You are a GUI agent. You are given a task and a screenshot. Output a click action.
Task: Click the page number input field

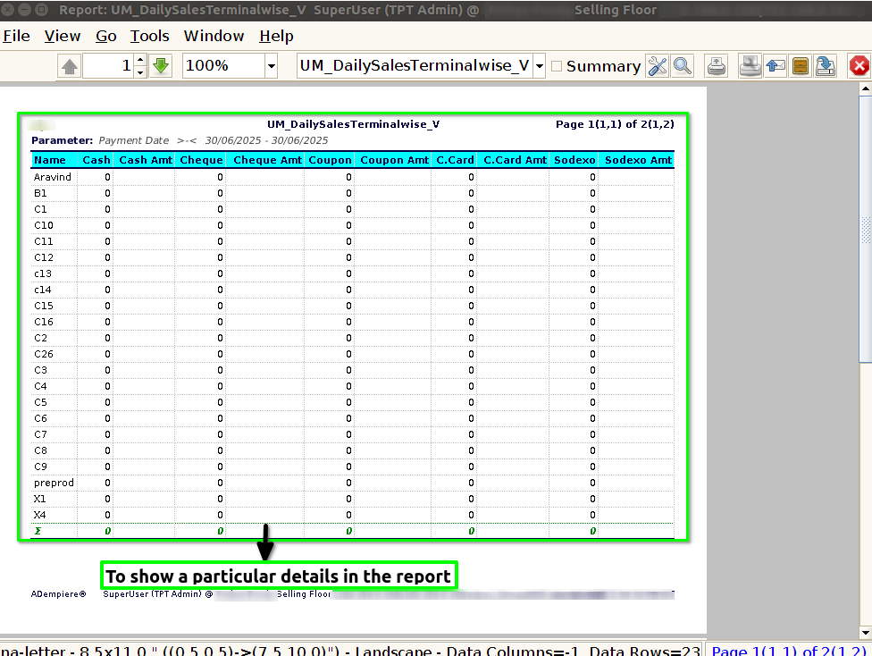[108, 66]
